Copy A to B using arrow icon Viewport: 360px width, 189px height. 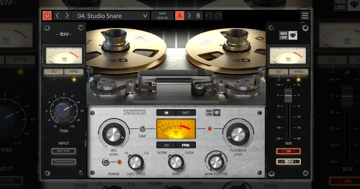click(x=189, y=16)
